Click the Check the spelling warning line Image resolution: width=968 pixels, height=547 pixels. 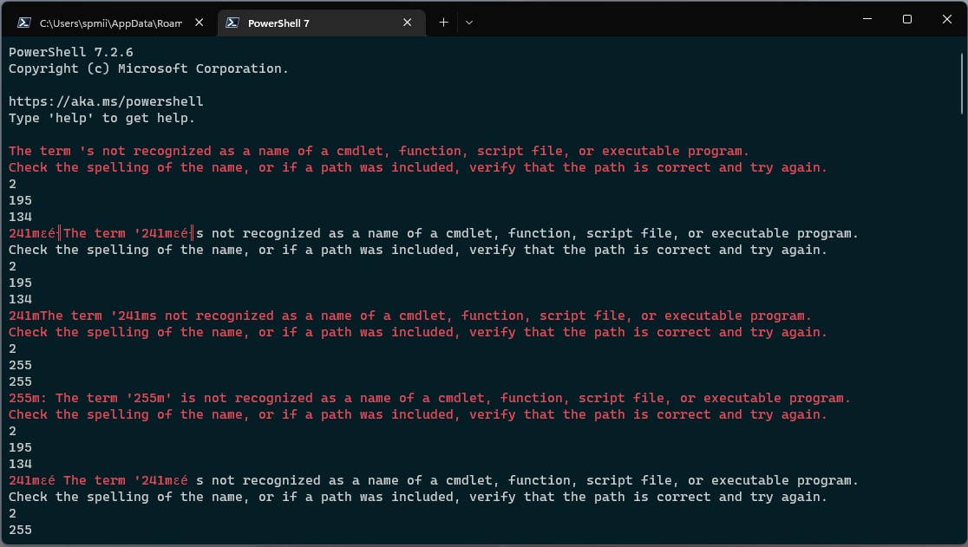[x=416, y=166]
